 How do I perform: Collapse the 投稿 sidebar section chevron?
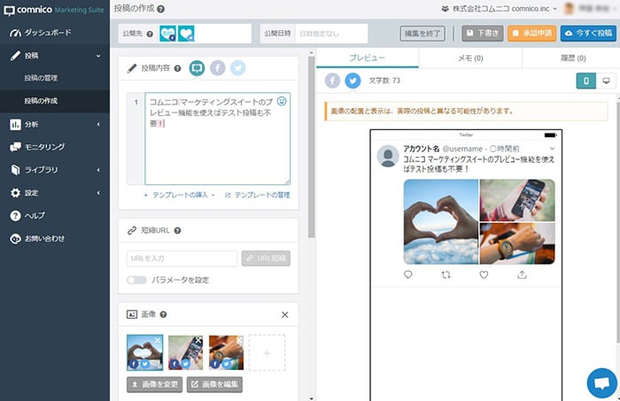98,56
